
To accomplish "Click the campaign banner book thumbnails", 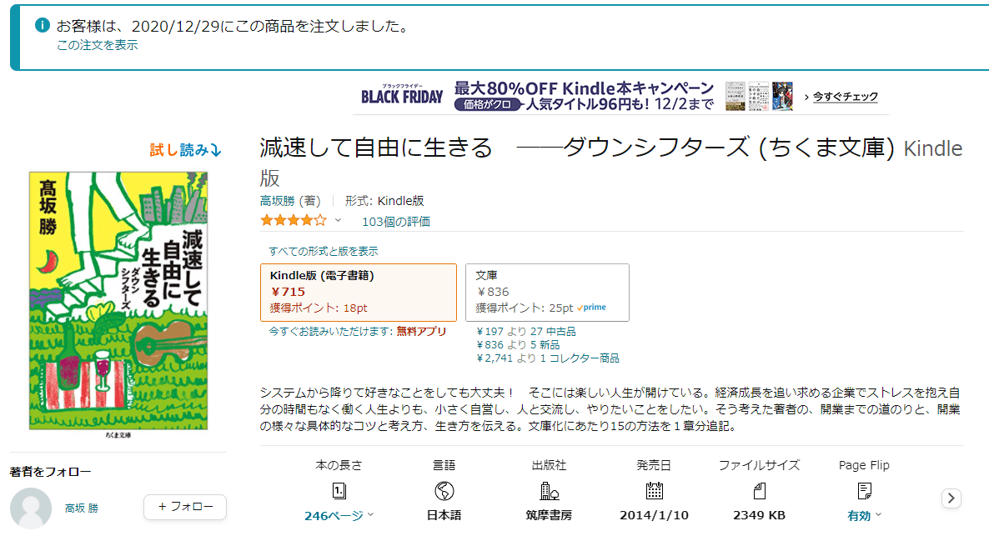I will pyautogui.click(x=760, y=97).
